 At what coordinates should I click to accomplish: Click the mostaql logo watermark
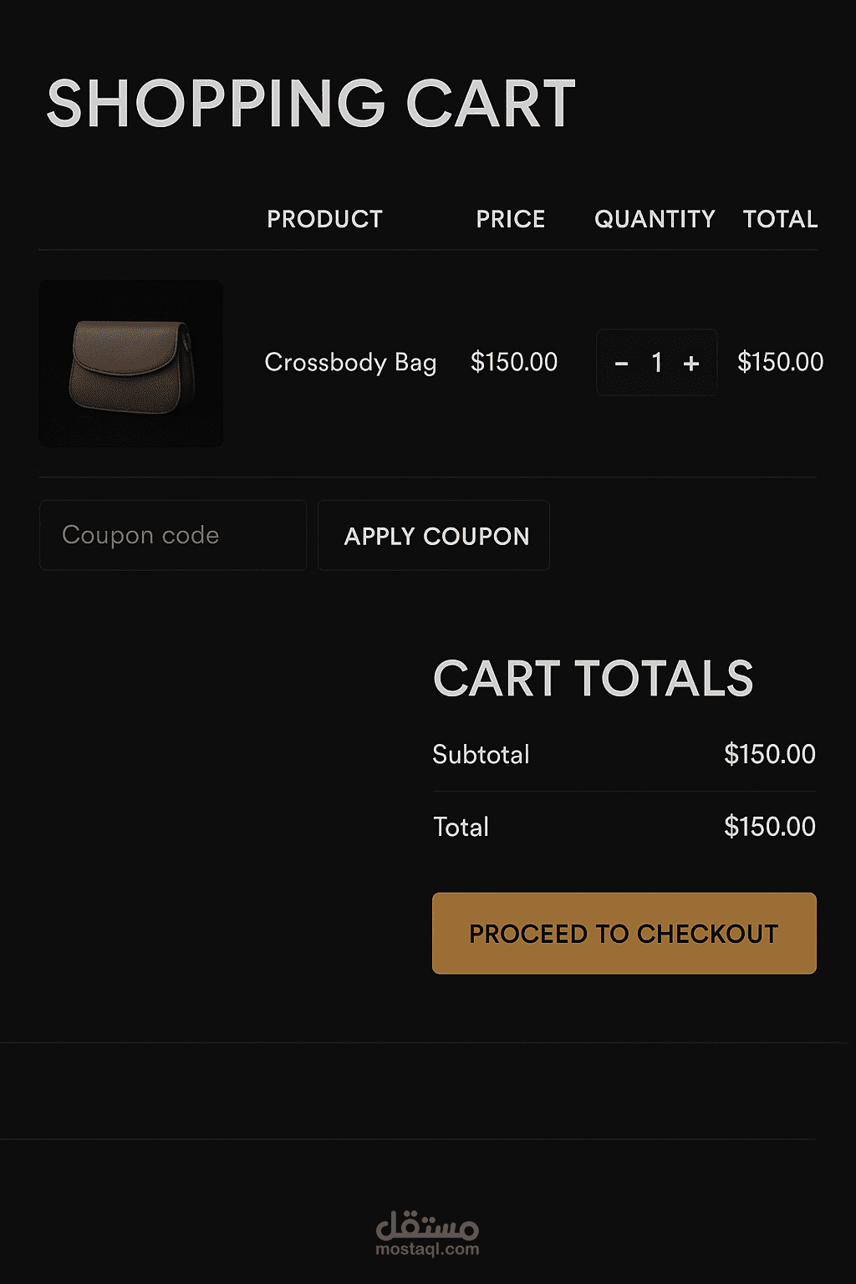[x=427, y=1225]
